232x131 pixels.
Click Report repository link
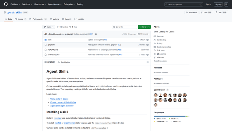point(160,61)
